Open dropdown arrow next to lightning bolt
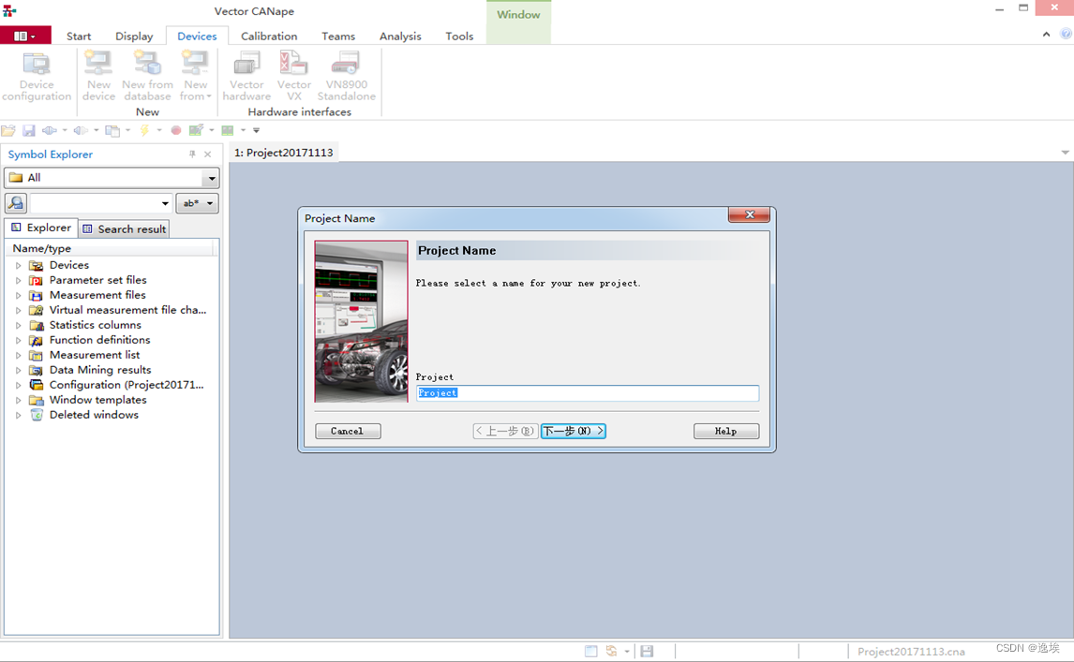Screen dimensions: 1074x662 (159, 130)
